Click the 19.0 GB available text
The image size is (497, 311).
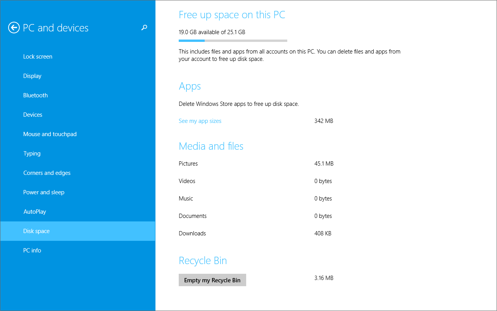(x=212, y=32)
